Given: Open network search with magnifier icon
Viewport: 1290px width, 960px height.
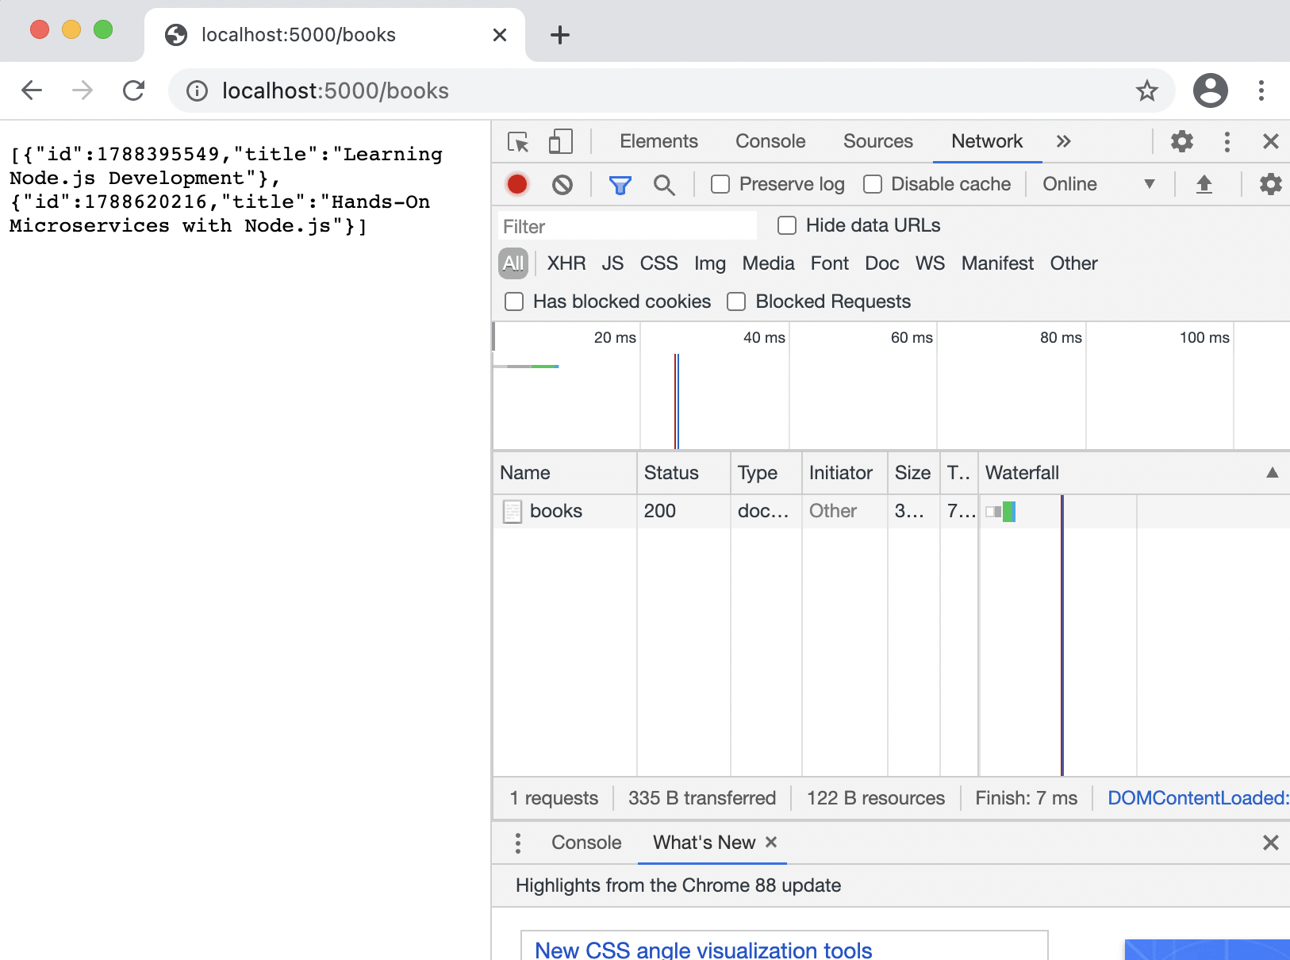Looking at the screenshot, I should point(664,185).
